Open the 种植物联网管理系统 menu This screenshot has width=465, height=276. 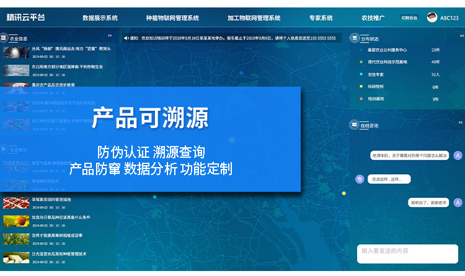coord(172,18)
